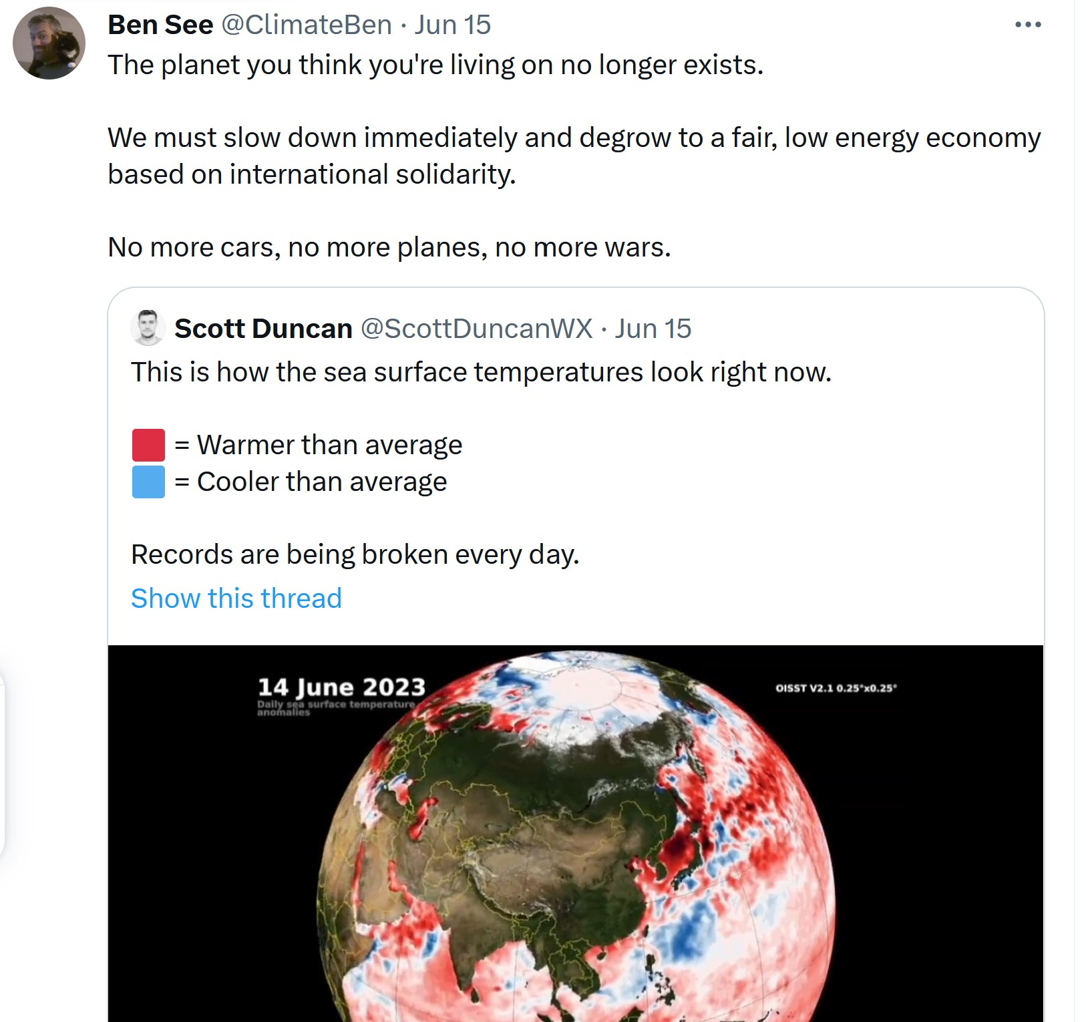The width and height of the screenshot is (1086, 1022).
Task: Click the red square emoji
Action: (x=148, y=445)
